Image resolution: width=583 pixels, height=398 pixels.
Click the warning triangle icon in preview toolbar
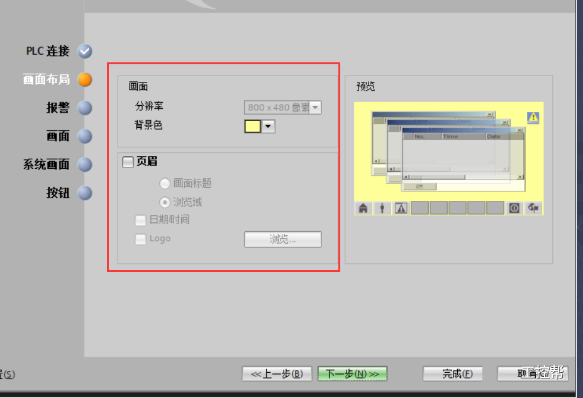(x=401, y=208)
